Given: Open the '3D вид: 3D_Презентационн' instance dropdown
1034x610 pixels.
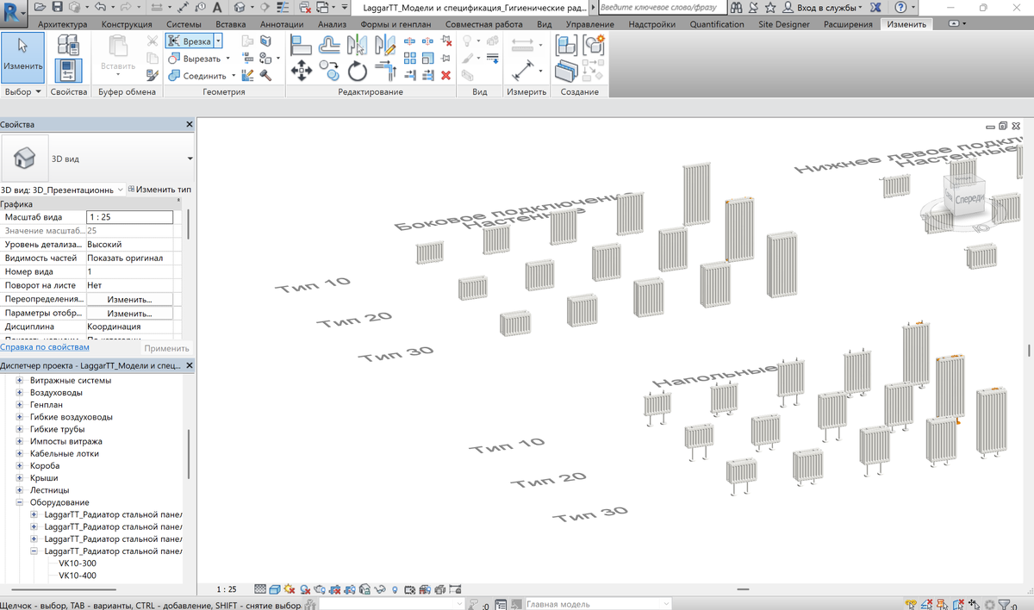Looking at the screenshot, I should click(x=121, y=190).
